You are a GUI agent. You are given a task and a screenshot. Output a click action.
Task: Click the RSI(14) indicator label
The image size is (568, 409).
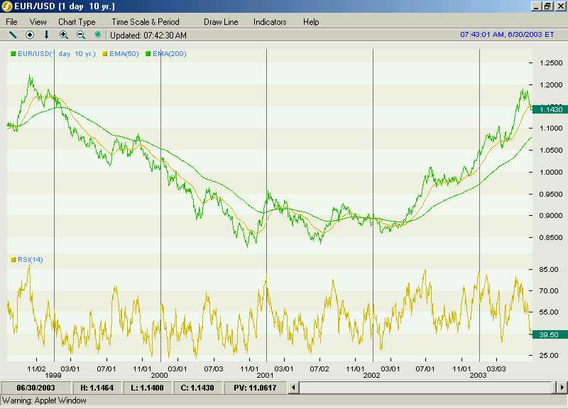[x=29, y=260]
